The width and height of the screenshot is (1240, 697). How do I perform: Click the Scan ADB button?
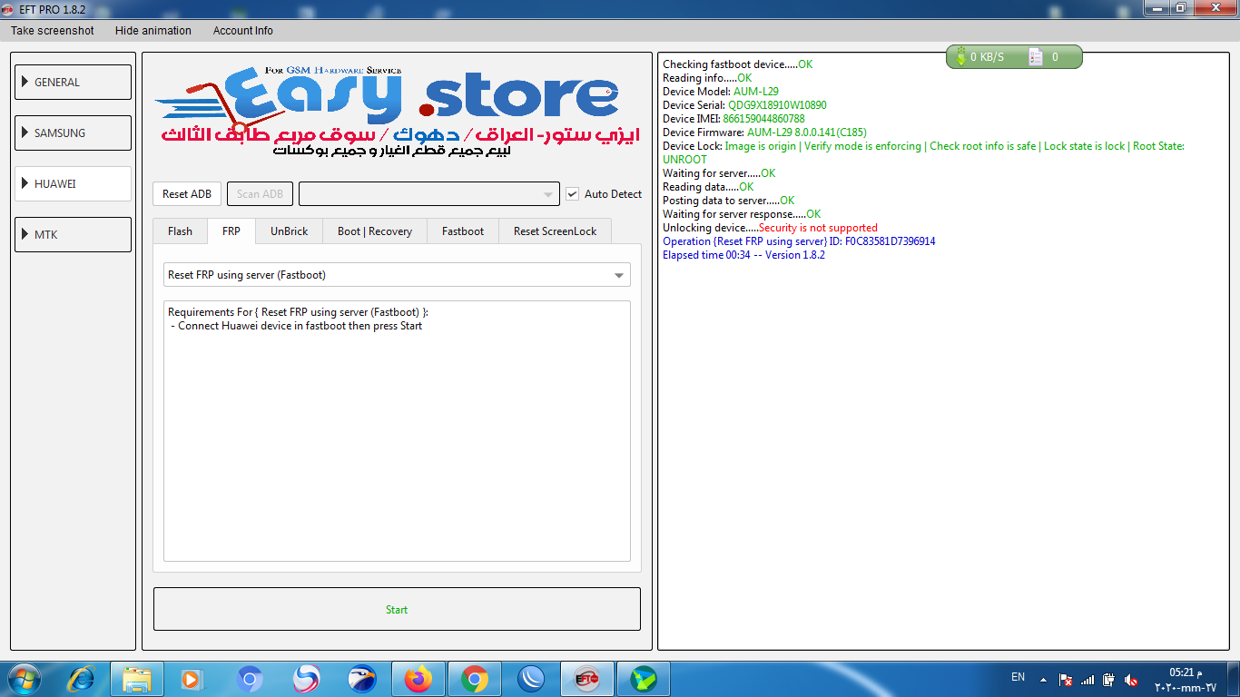pos(260,194)
